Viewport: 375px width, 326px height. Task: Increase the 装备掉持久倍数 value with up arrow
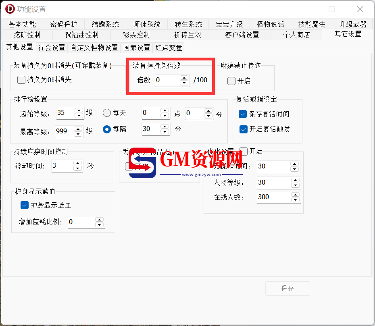pyautogui.click(x=184, y=78)
